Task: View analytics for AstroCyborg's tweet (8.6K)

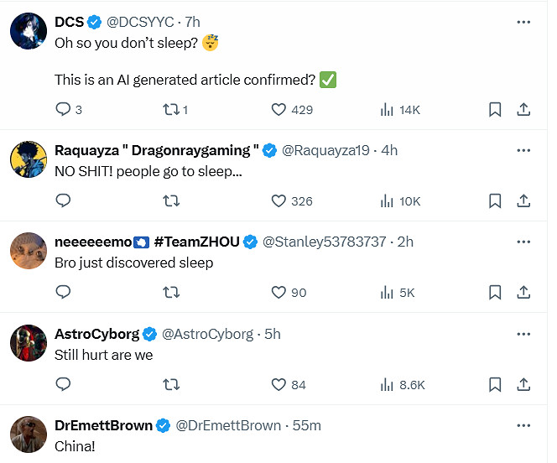Action: coord(388,384)
